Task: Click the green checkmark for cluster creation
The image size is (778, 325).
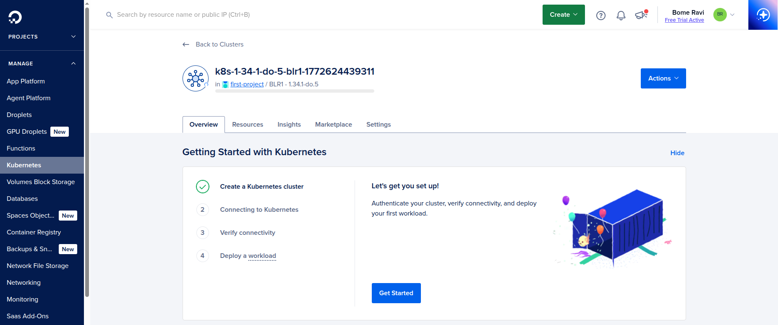Action: pos(203,187)
